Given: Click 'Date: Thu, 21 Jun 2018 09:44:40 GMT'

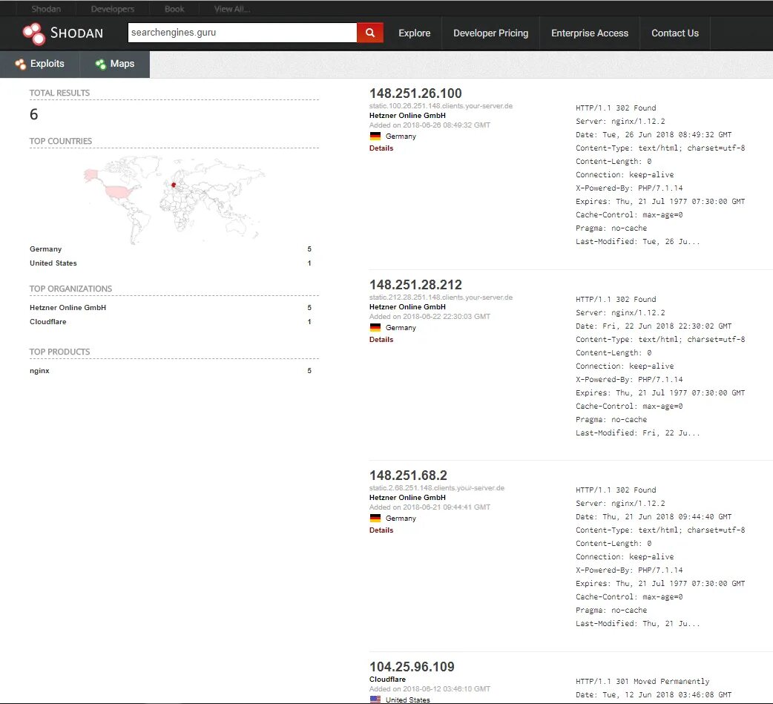Looking at the screenshot, I should (654, 516).
